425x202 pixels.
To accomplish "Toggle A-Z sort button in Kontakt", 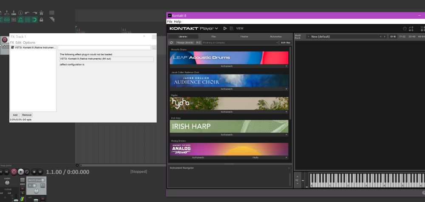I will coord(198,43).
